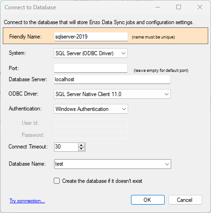The width and height of the screenshot is (211, 213).
Task: Open the System dropdown
Action: click(91, 53)
